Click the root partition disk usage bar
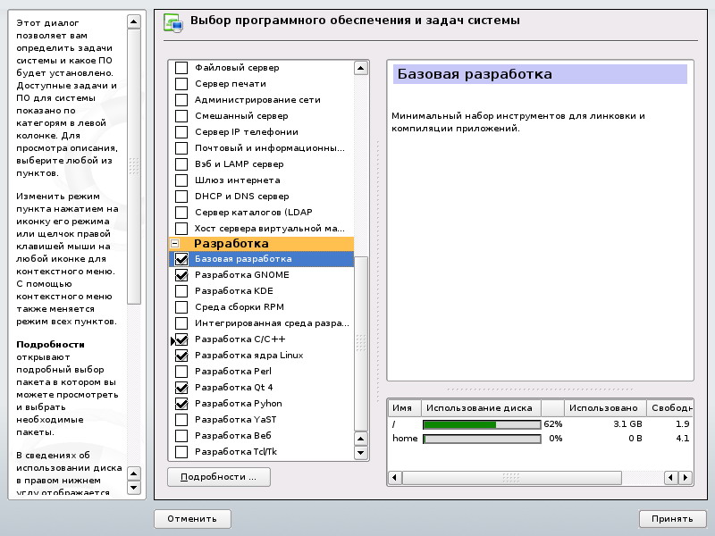This screenshot has width=715, height=536. tap(481, 424)
